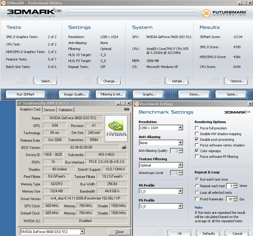Adjust the Fixed framerate fps stepper

[x=235, y=199]
